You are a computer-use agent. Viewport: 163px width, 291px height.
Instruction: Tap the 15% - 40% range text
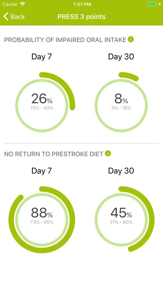click(x=42, y=108)
